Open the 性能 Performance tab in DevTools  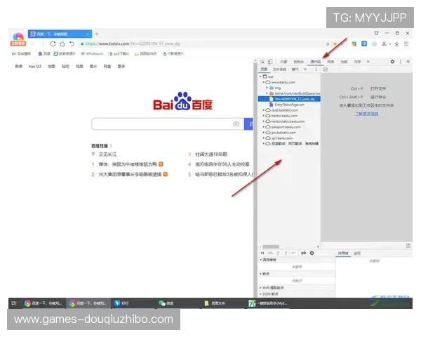pos(344,62)
